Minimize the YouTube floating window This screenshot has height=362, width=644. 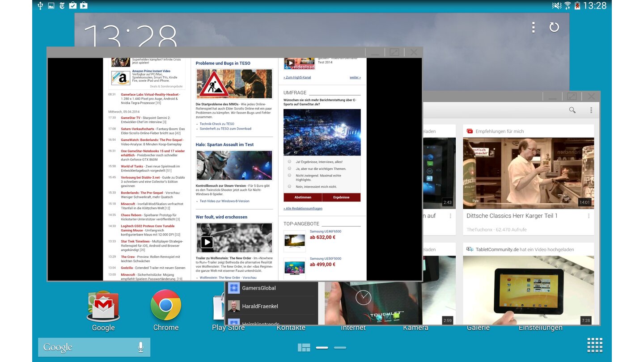(x=552, y=97)
